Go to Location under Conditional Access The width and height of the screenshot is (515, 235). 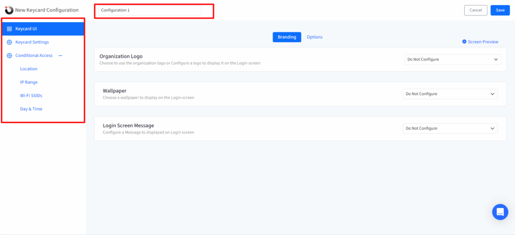pyautogui.click(x=29, y=69)
